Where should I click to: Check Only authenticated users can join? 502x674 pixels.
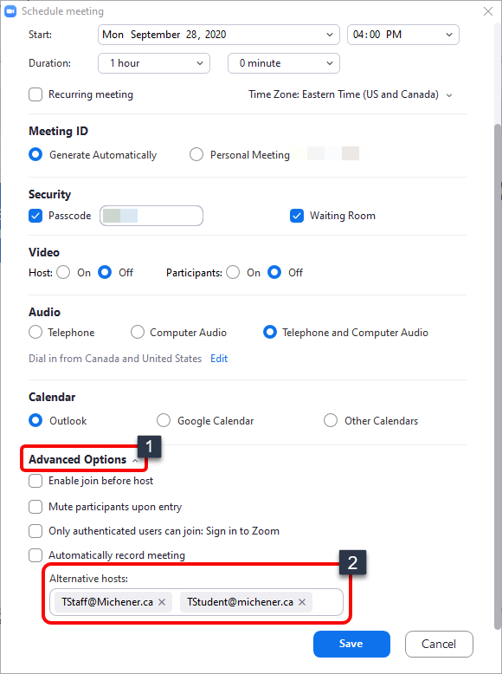tap(35, 531)
